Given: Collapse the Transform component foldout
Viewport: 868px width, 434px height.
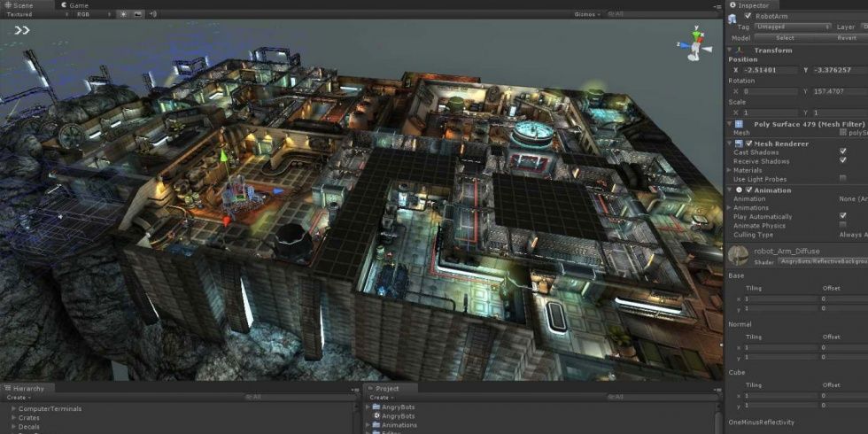Looking at the screenshot, I should [x=730, y=50].
